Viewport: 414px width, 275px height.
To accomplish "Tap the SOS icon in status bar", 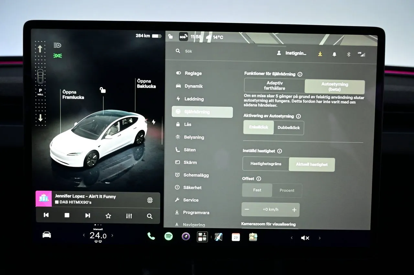I will pos(183,37).
